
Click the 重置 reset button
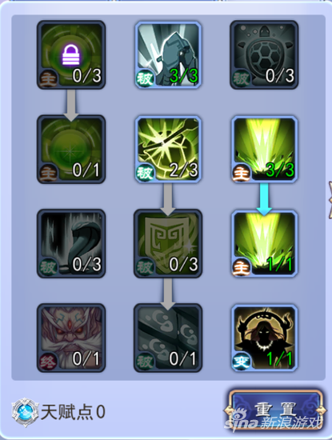pos(275,410)
